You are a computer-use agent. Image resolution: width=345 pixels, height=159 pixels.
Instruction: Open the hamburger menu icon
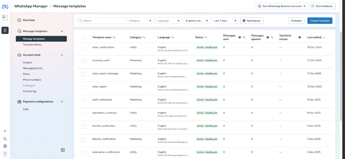click(x=5, y=30)
